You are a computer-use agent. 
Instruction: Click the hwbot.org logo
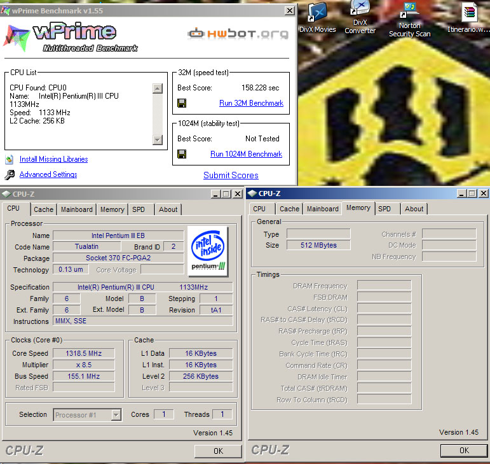[x=238, y=34]
